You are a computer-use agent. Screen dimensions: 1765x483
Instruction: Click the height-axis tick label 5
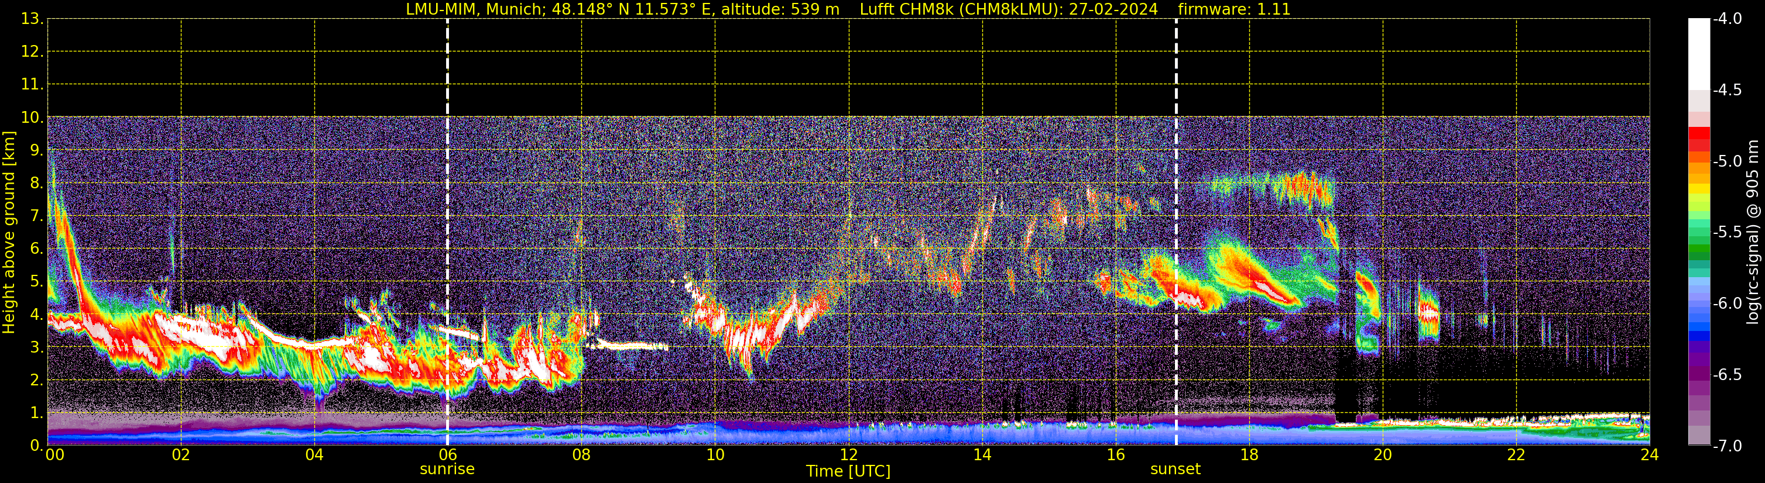click(36, 282)
